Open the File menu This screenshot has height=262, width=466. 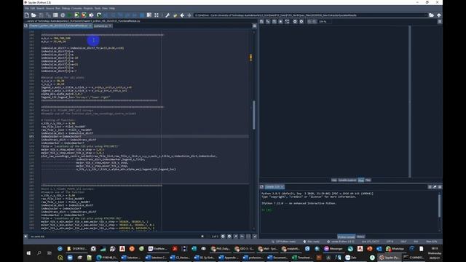point(27,8)
